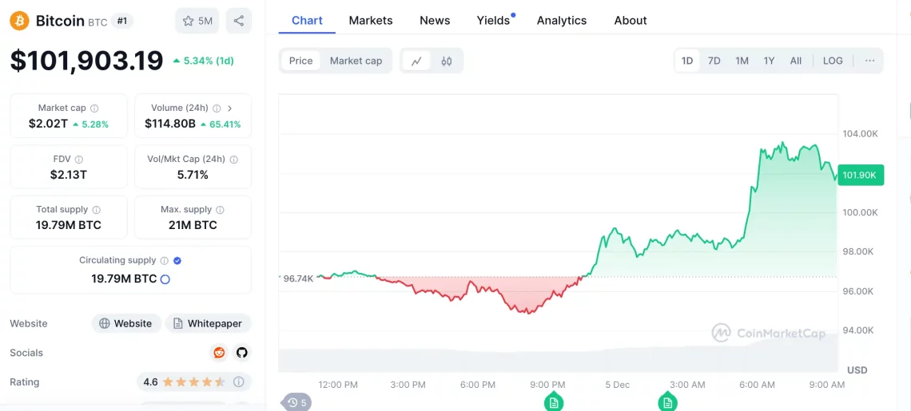Viewport: 911px width, 411px height.
Task: Select the 7D time range
Action: click(x=714, y=61)
